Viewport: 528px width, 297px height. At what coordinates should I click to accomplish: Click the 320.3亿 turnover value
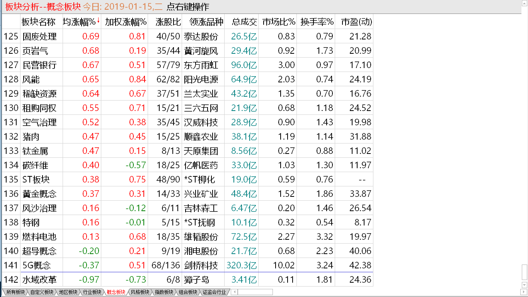242,265
